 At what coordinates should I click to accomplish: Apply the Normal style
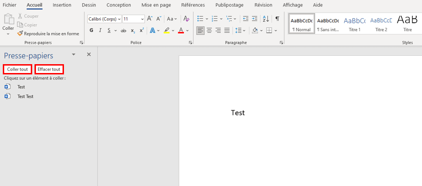pos(302,24)
